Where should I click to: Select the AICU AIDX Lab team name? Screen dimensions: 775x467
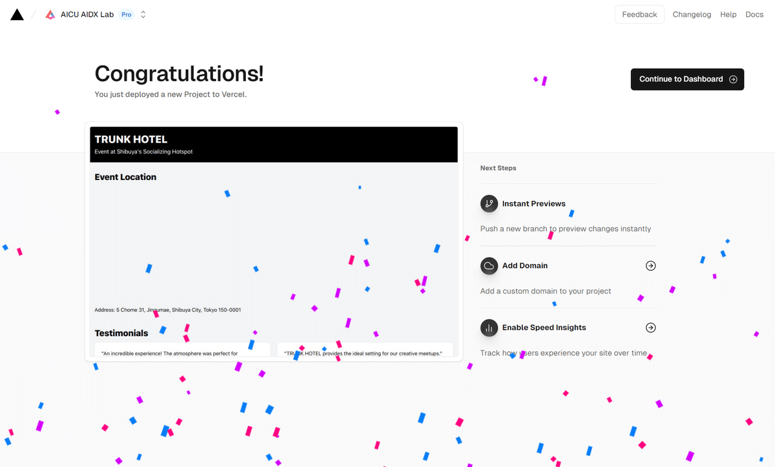(87, 14)
